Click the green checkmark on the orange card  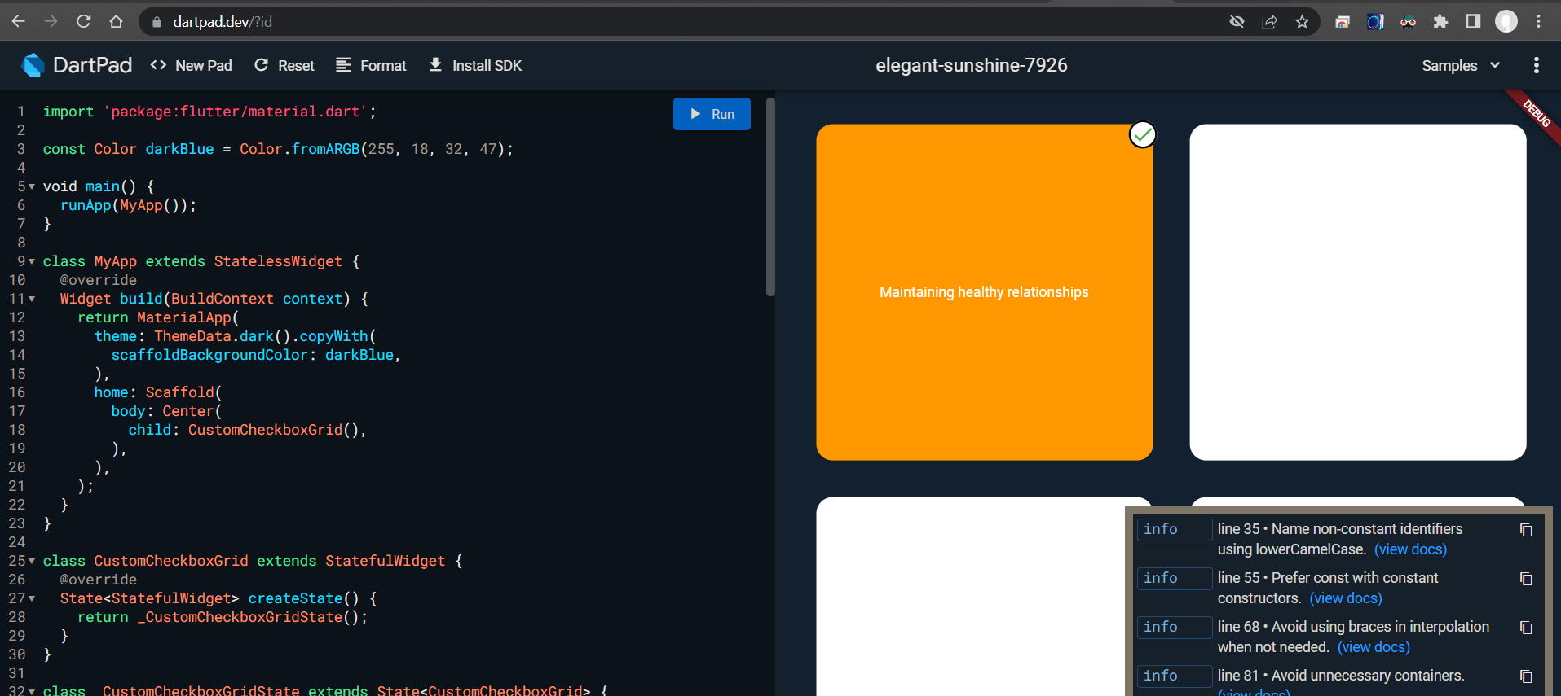pos(1143,134)
